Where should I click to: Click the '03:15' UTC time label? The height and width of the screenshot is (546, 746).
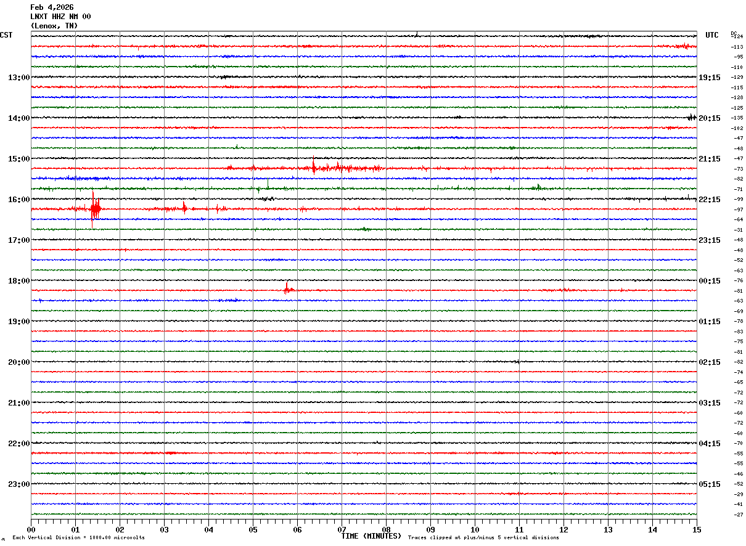tap(710, 403)
